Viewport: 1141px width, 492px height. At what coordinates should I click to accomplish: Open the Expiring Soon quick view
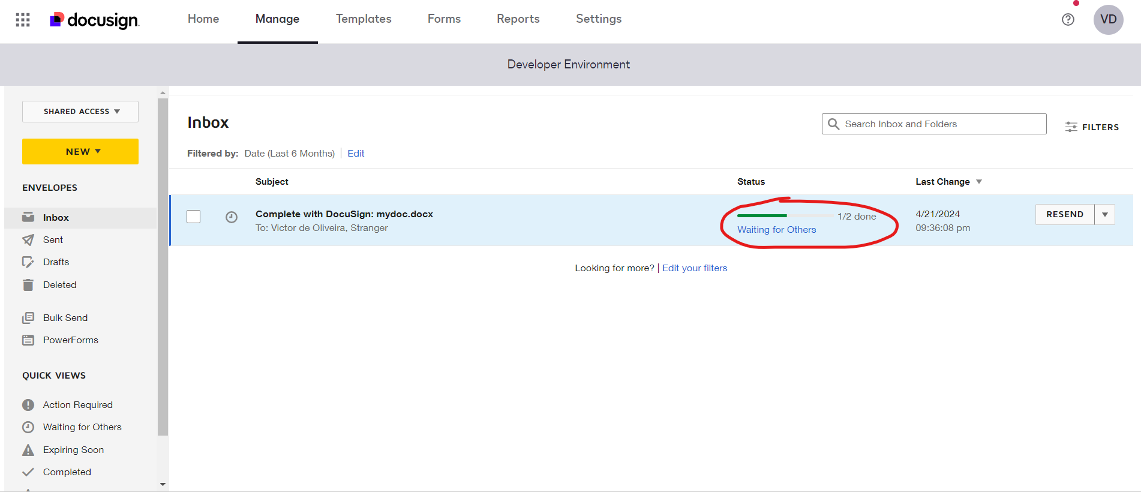coord(73,450)
